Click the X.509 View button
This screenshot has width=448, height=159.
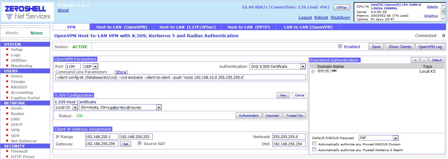pyautogui.click(x=283, y=95)
